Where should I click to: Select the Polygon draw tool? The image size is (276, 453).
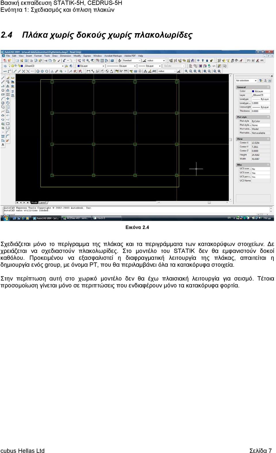click(x=3, y=90)
